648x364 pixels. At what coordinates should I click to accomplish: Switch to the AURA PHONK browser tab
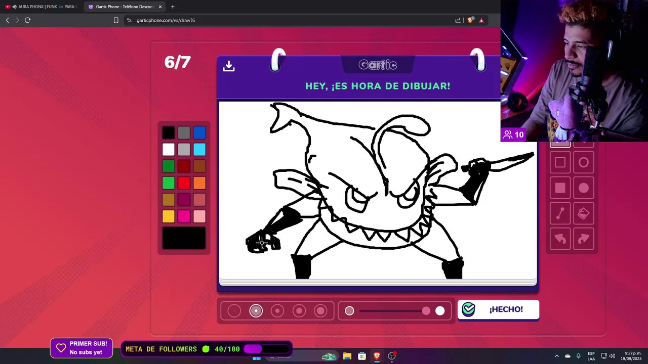point(42,7)
